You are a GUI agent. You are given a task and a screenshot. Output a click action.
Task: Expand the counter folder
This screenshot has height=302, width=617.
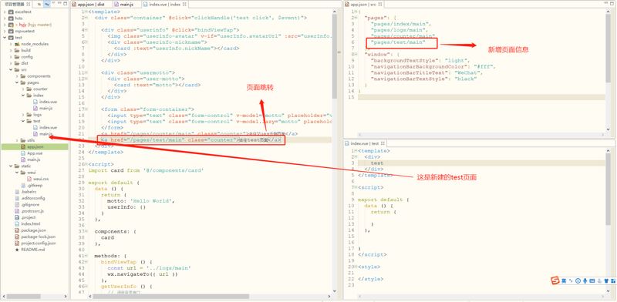[x=23, y=89]
